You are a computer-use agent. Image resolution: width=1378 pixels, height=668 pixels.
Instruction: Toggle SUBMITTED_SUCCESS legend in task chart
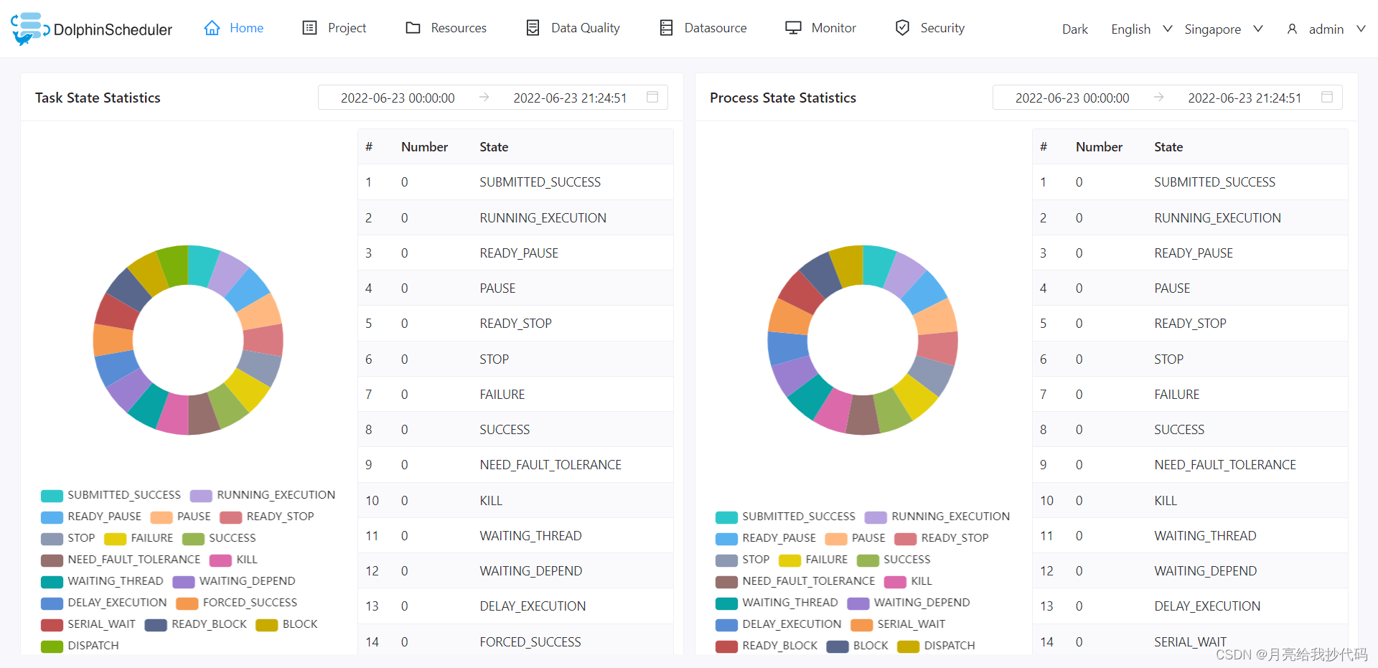click(x=111, y=495)
